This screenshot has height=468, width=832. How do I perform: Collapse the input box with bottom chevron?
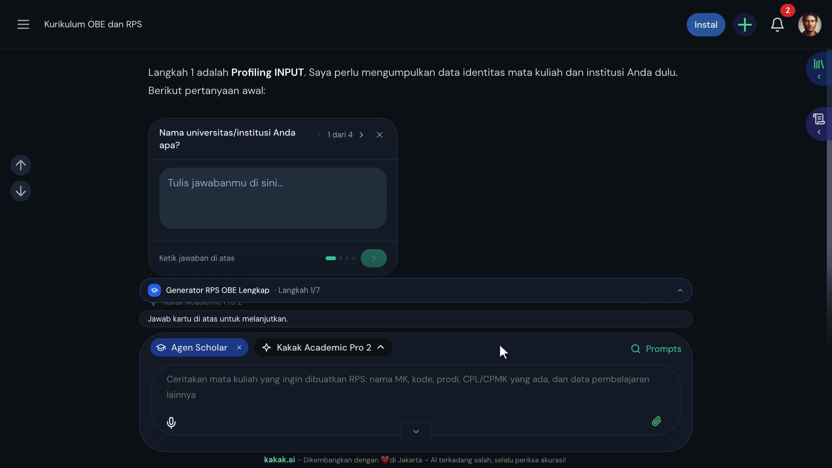click(x=416, y=432)
